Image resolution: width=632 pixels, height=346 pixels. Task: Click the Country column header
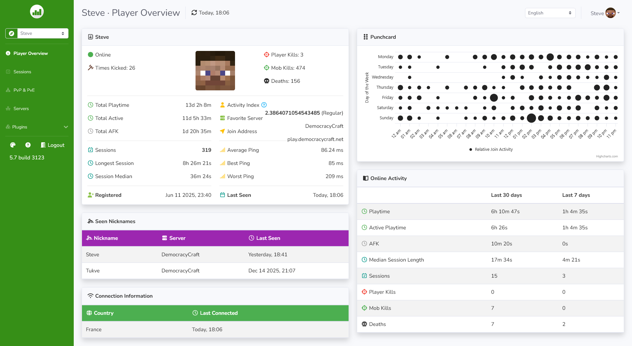coord(103,313)
